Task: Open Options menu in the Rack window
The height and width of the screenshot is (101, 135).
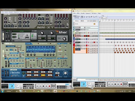Action: [16, 12]
